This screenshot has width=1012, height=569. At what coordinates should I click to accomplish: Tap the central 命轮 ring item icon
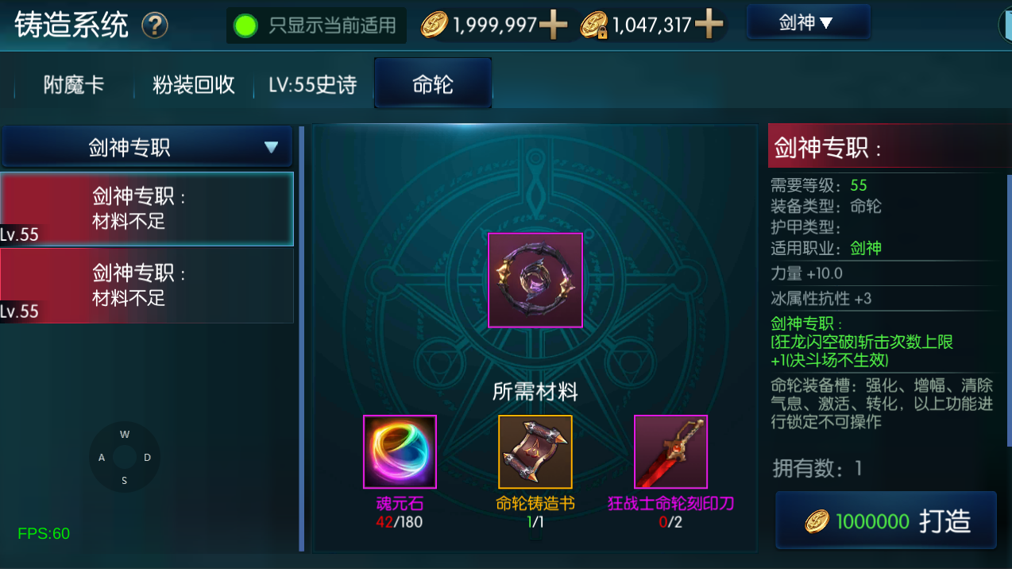pyautogui.click(x=535, y=281)
